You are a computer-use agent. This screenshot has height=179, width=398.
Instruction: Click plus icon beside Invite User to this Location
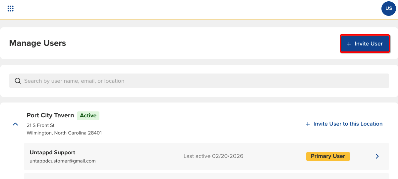[308, 124]
